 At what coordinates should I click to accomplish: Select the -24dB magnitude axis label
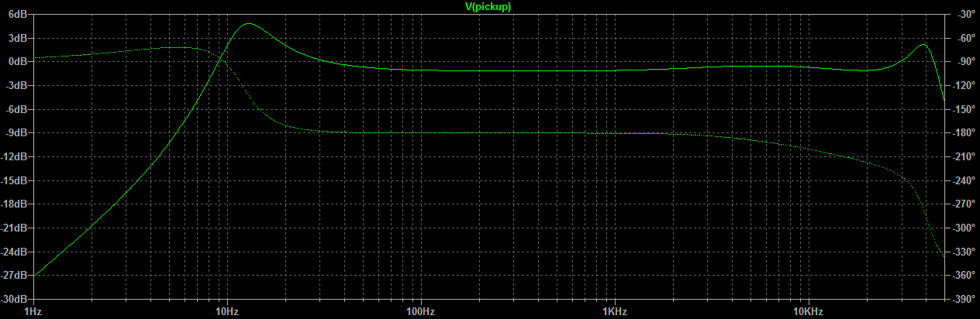pos(15,252)
